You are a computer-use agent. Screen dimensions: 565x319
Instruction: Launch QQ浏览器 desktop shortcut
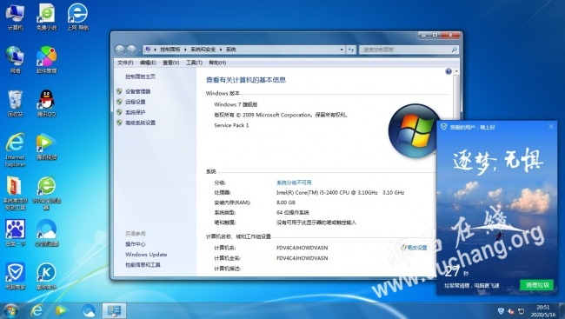tap(46, 232)
